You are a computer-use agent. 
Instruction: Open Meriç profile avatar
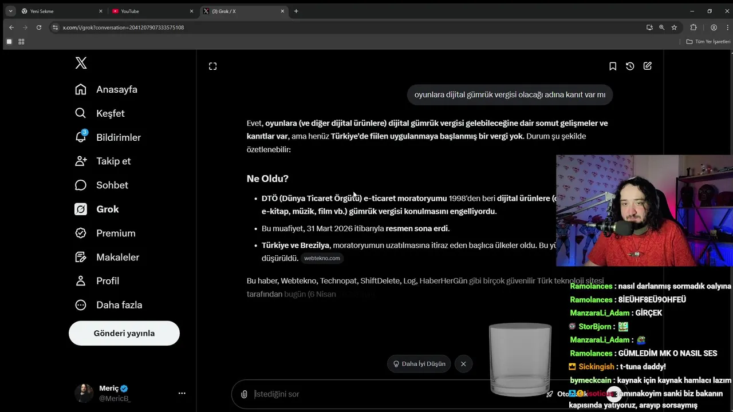coord(84,393)
